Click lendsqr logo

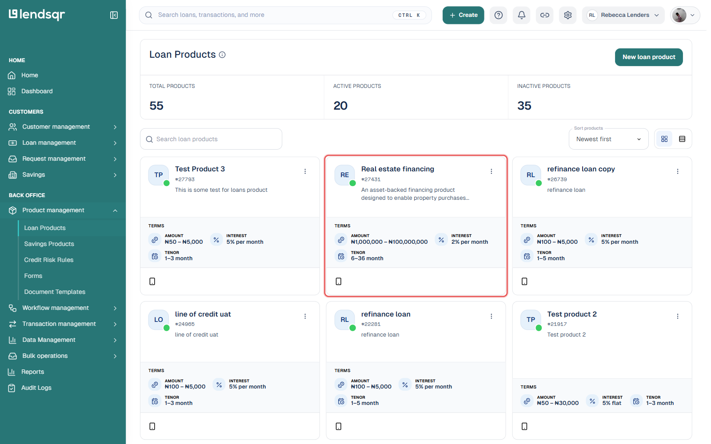click(37, 15)
